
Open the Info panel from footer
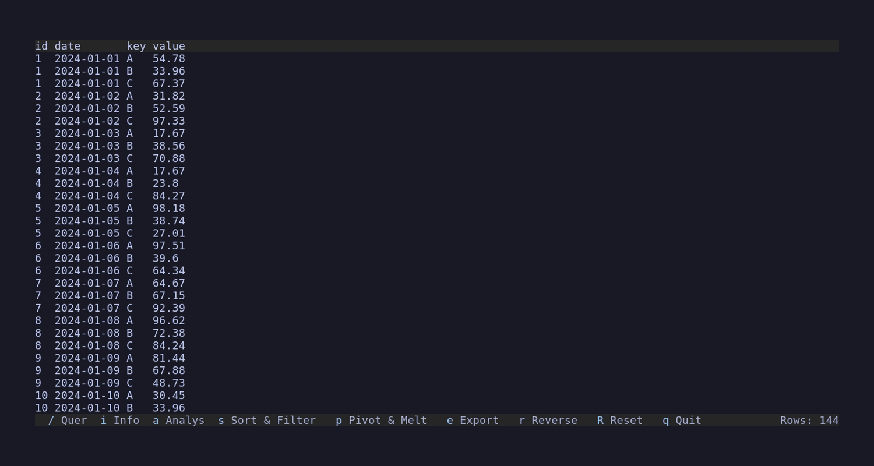tap(120, 421)
